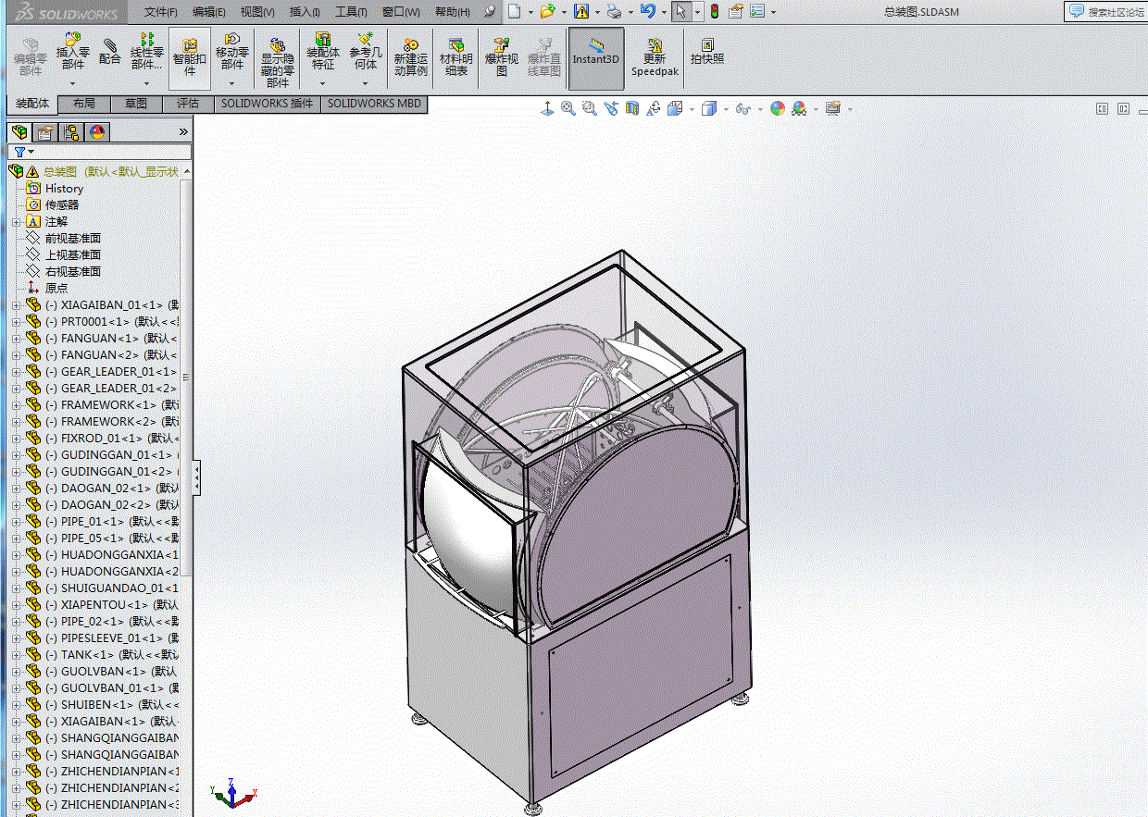Viewport: 1148px width, 817px height.
Task: Click the New document icon
Action: click(514, 11)
